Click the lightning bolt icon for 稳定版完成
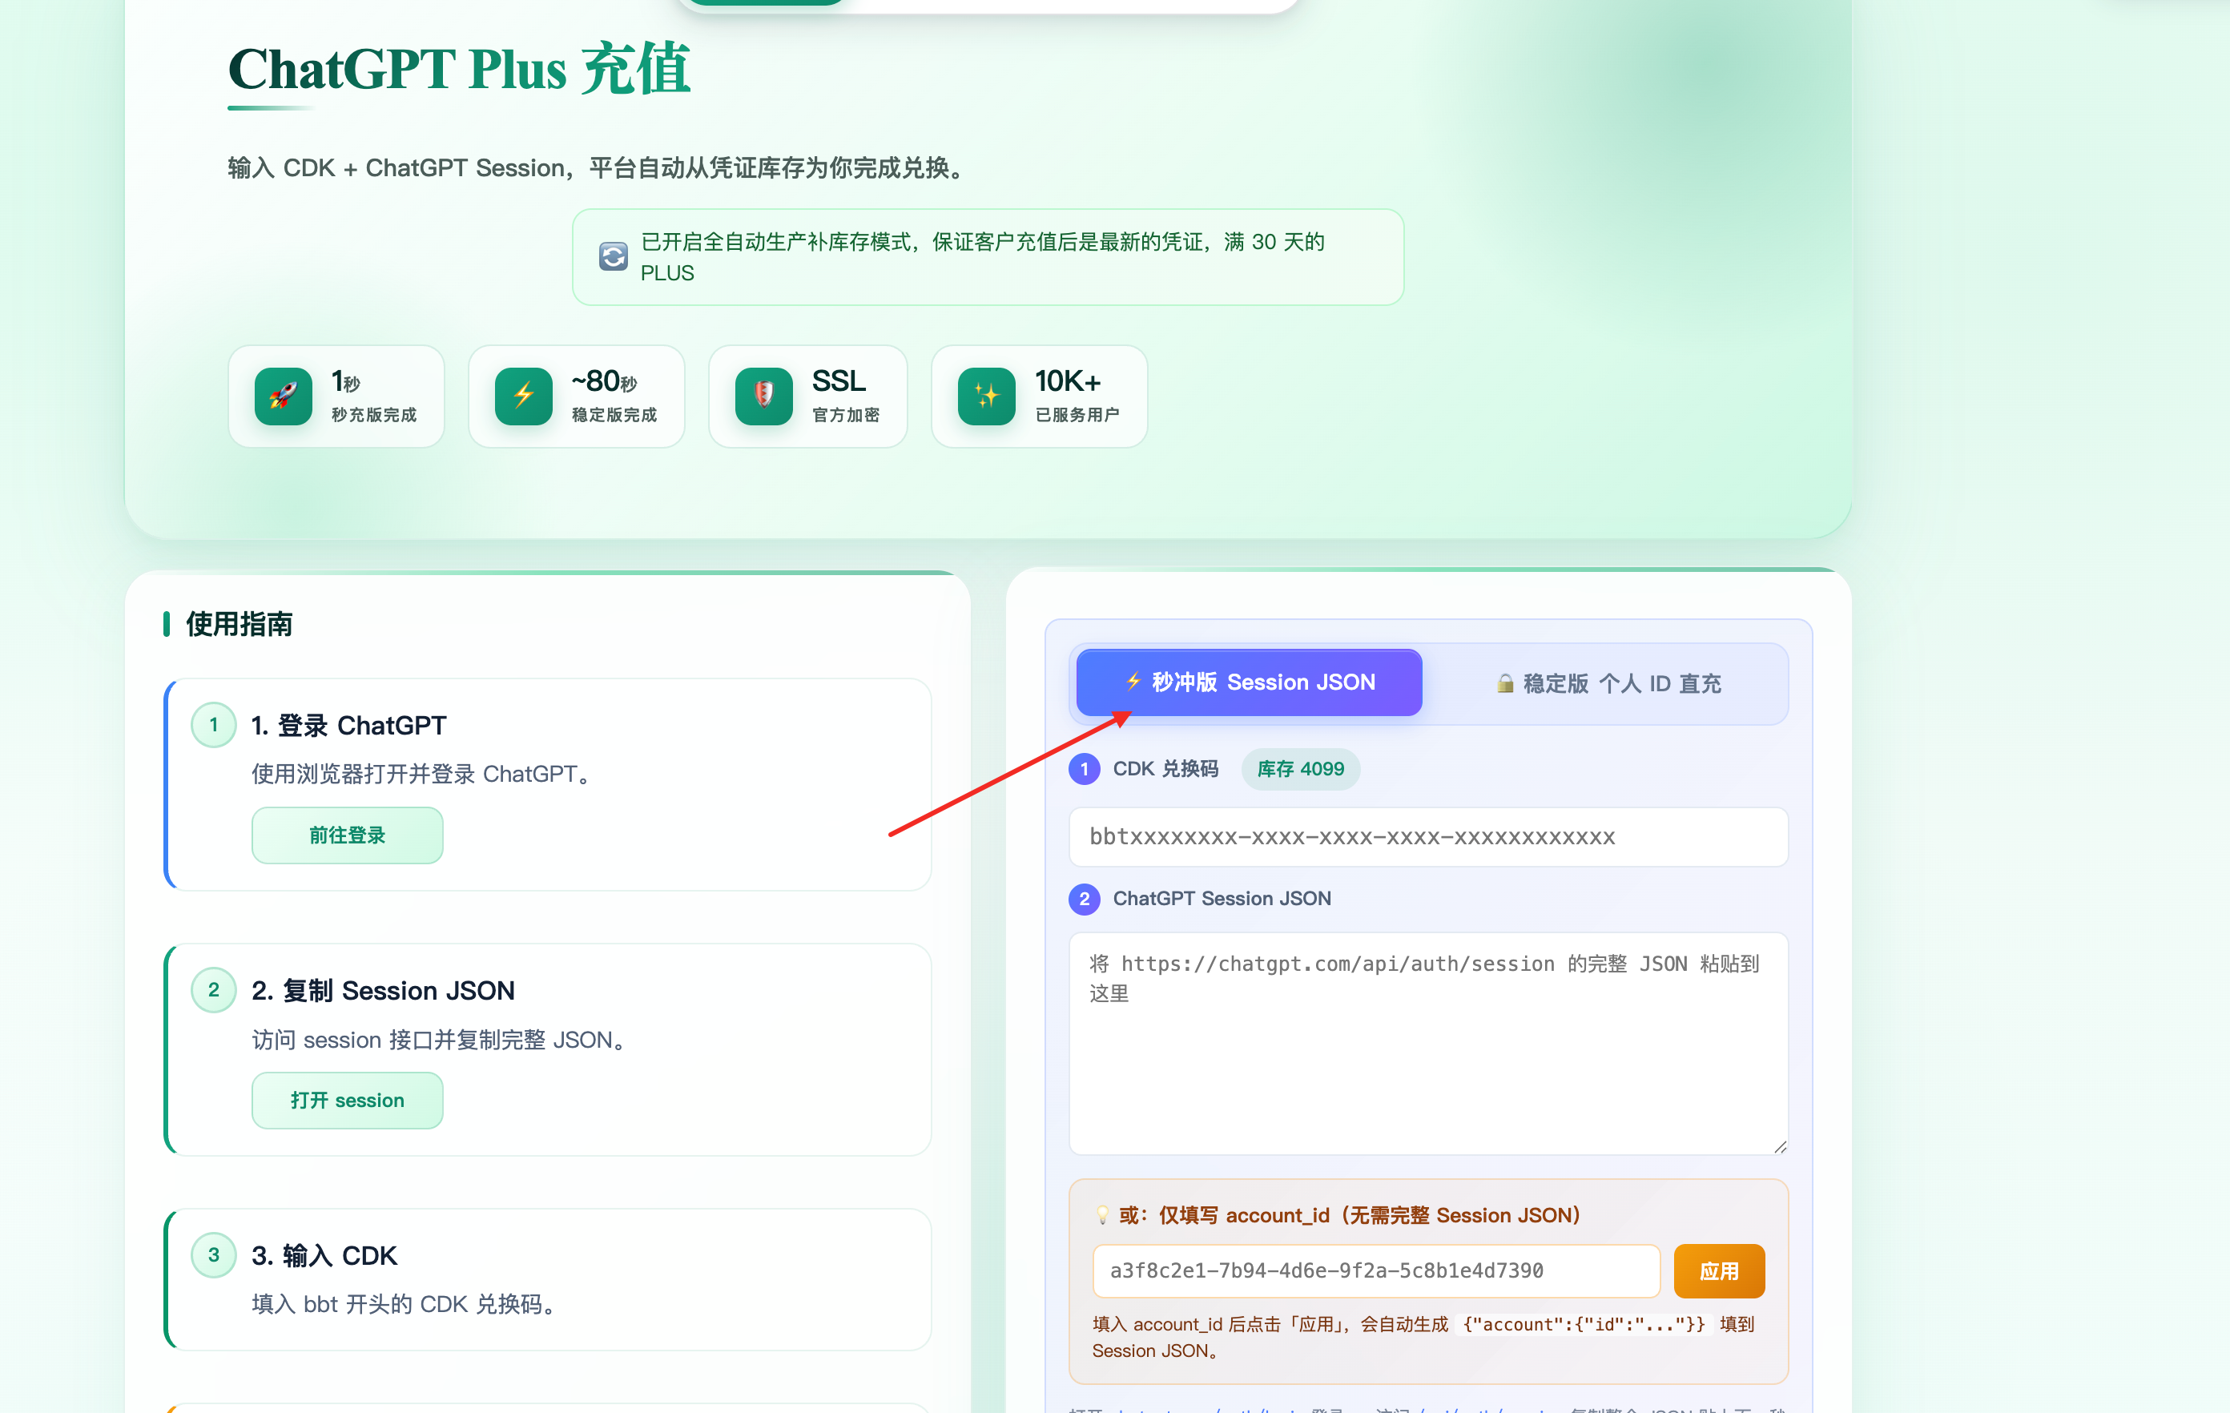Screen dimensions: 2230x1413 (523, 397)
